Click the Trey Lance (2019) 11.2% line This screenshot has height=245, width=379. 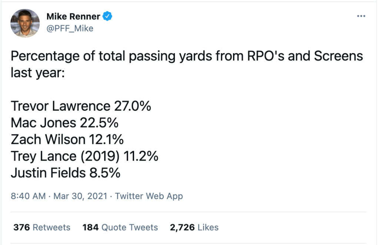(84, 156)
